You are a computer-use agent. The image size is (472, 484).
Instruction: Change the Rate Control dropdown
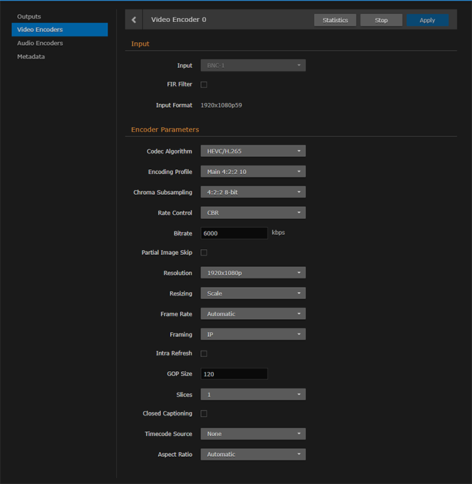[x=252, y=213]
